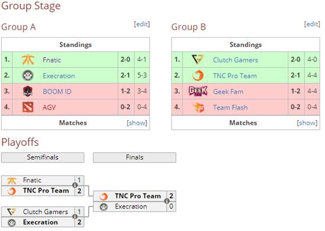
Task: Open the Clutch Gamers team page link
Action: click(235, 60)
